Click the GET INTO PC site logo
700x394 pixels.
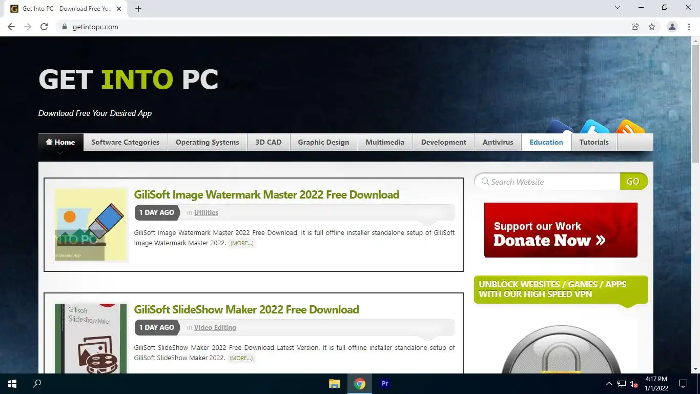(x=128, y=80)
